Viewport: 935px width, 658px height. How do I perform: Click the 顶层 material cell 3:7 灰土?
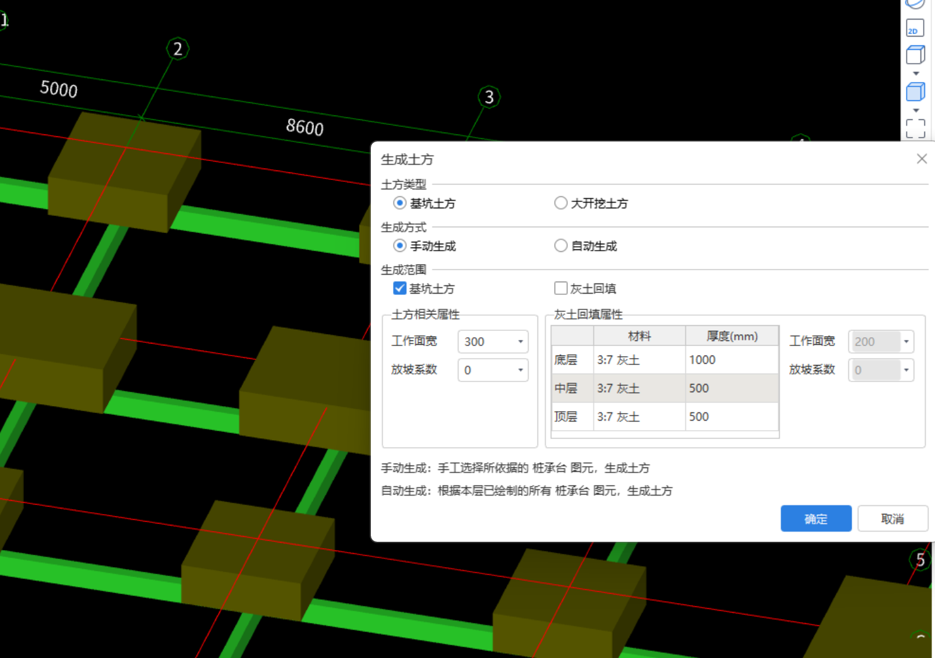coord(639,417)
